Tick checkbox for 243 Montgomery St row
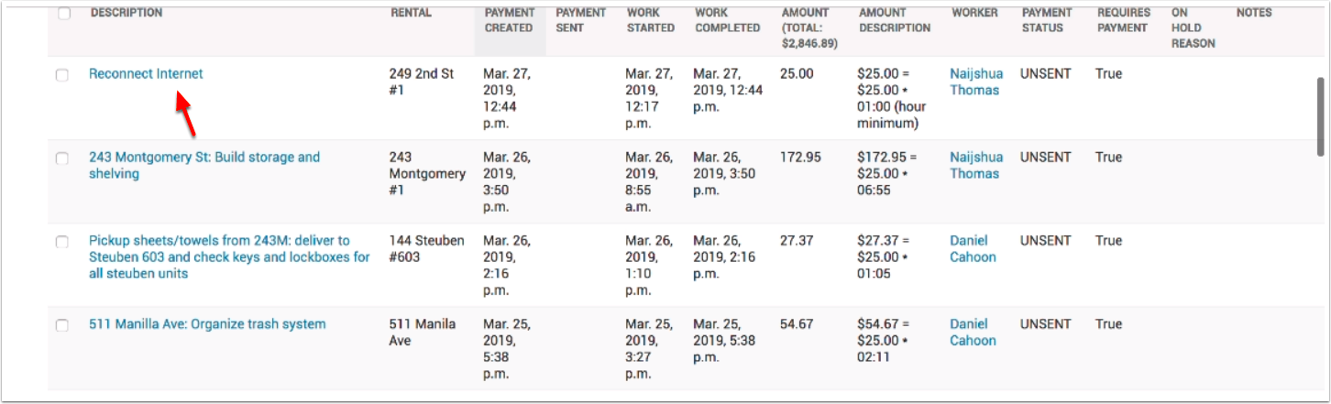The image size is (1331, 404). 62,158
